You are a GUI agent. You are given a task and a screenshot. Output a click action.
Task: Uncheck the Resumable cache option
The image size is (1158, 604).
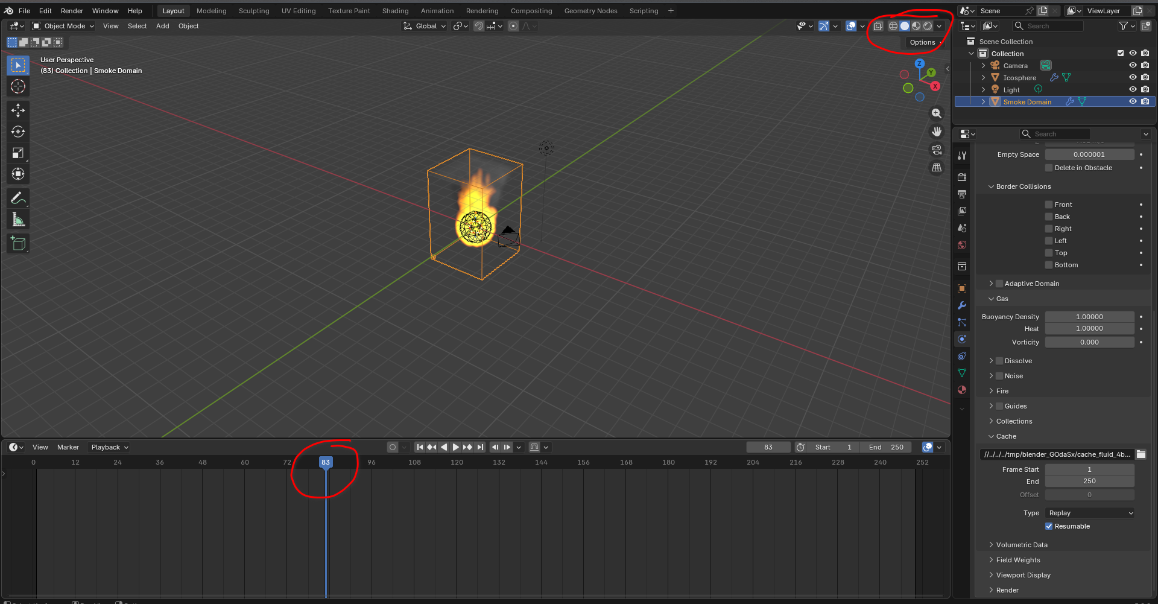[1049, 526]
